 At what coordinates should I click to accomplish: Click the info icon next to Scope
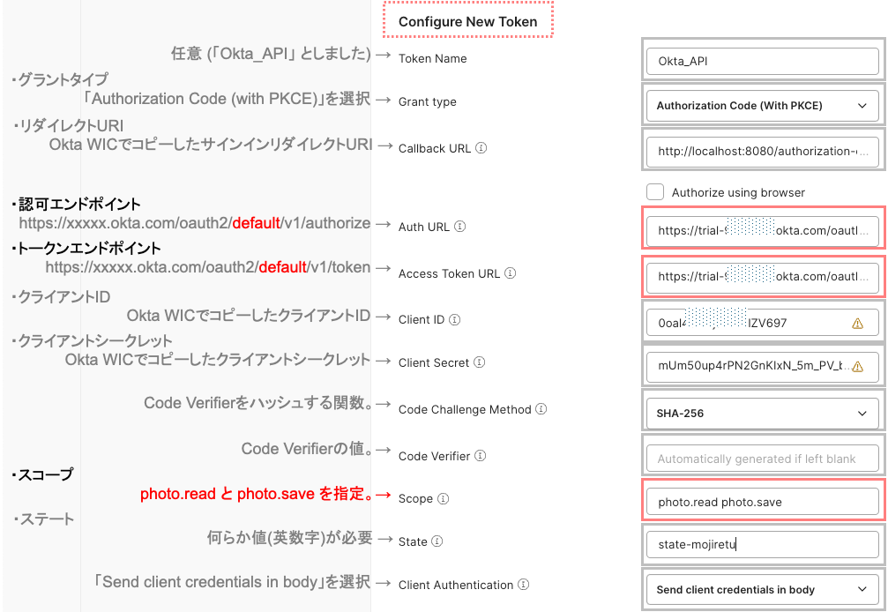tap(444, 498)
